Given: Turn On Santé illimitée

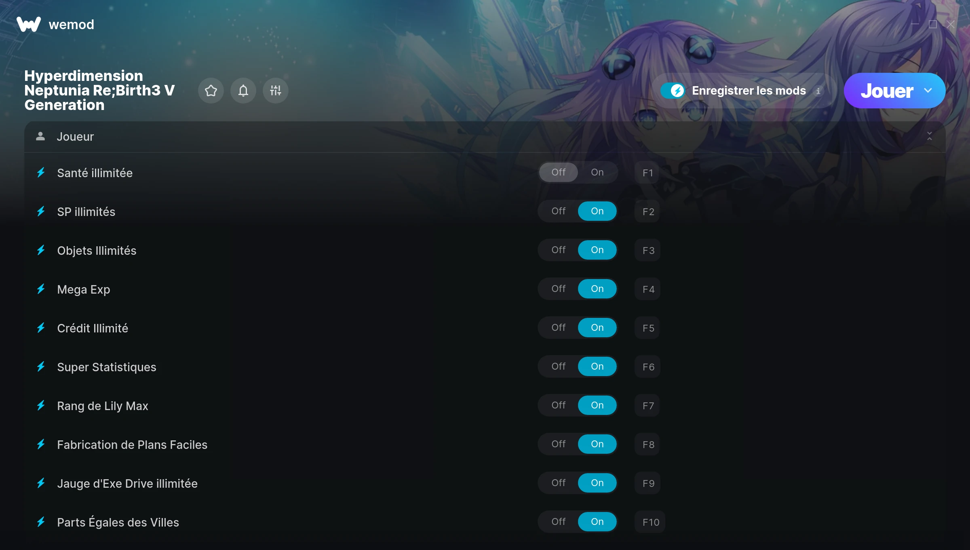Looking at the screenshot, I should (597, 172).
